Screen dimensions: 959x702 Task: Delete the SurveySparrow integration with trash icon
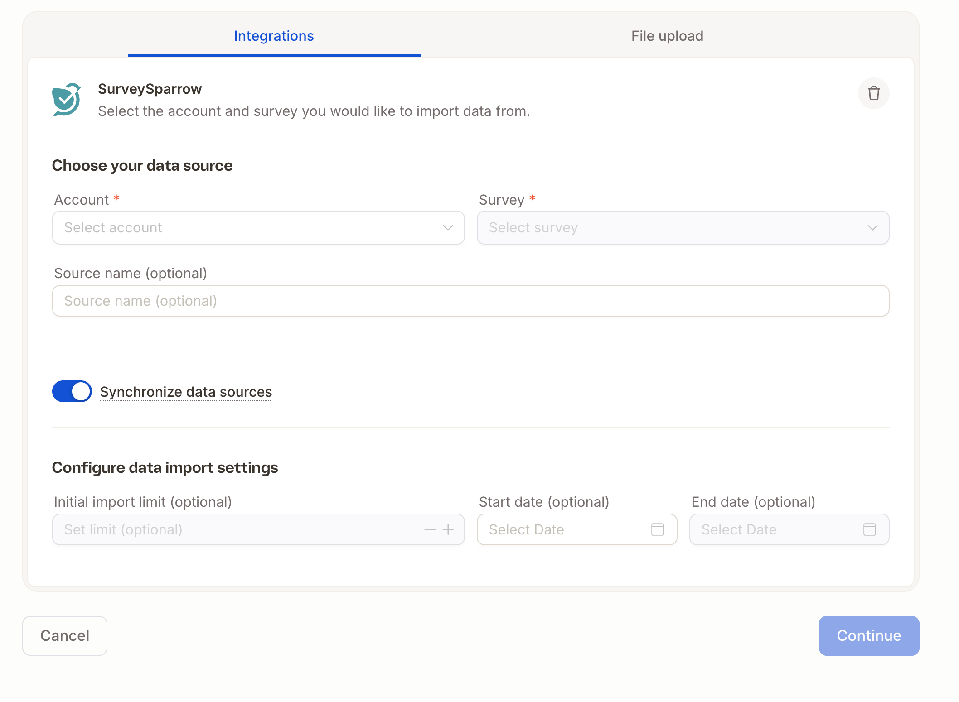(873, 94)
